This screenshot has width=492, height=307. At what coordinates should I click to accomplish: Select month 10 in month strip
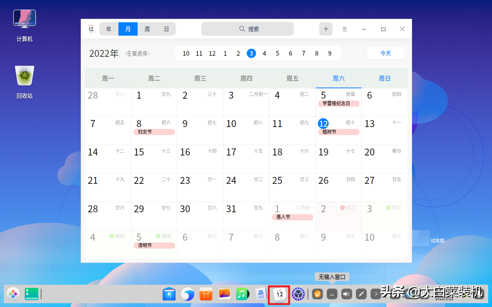186,53
